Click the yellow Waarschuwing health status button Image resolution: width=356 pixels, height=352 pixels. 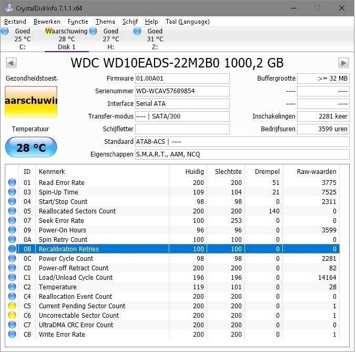coord(31,102)
